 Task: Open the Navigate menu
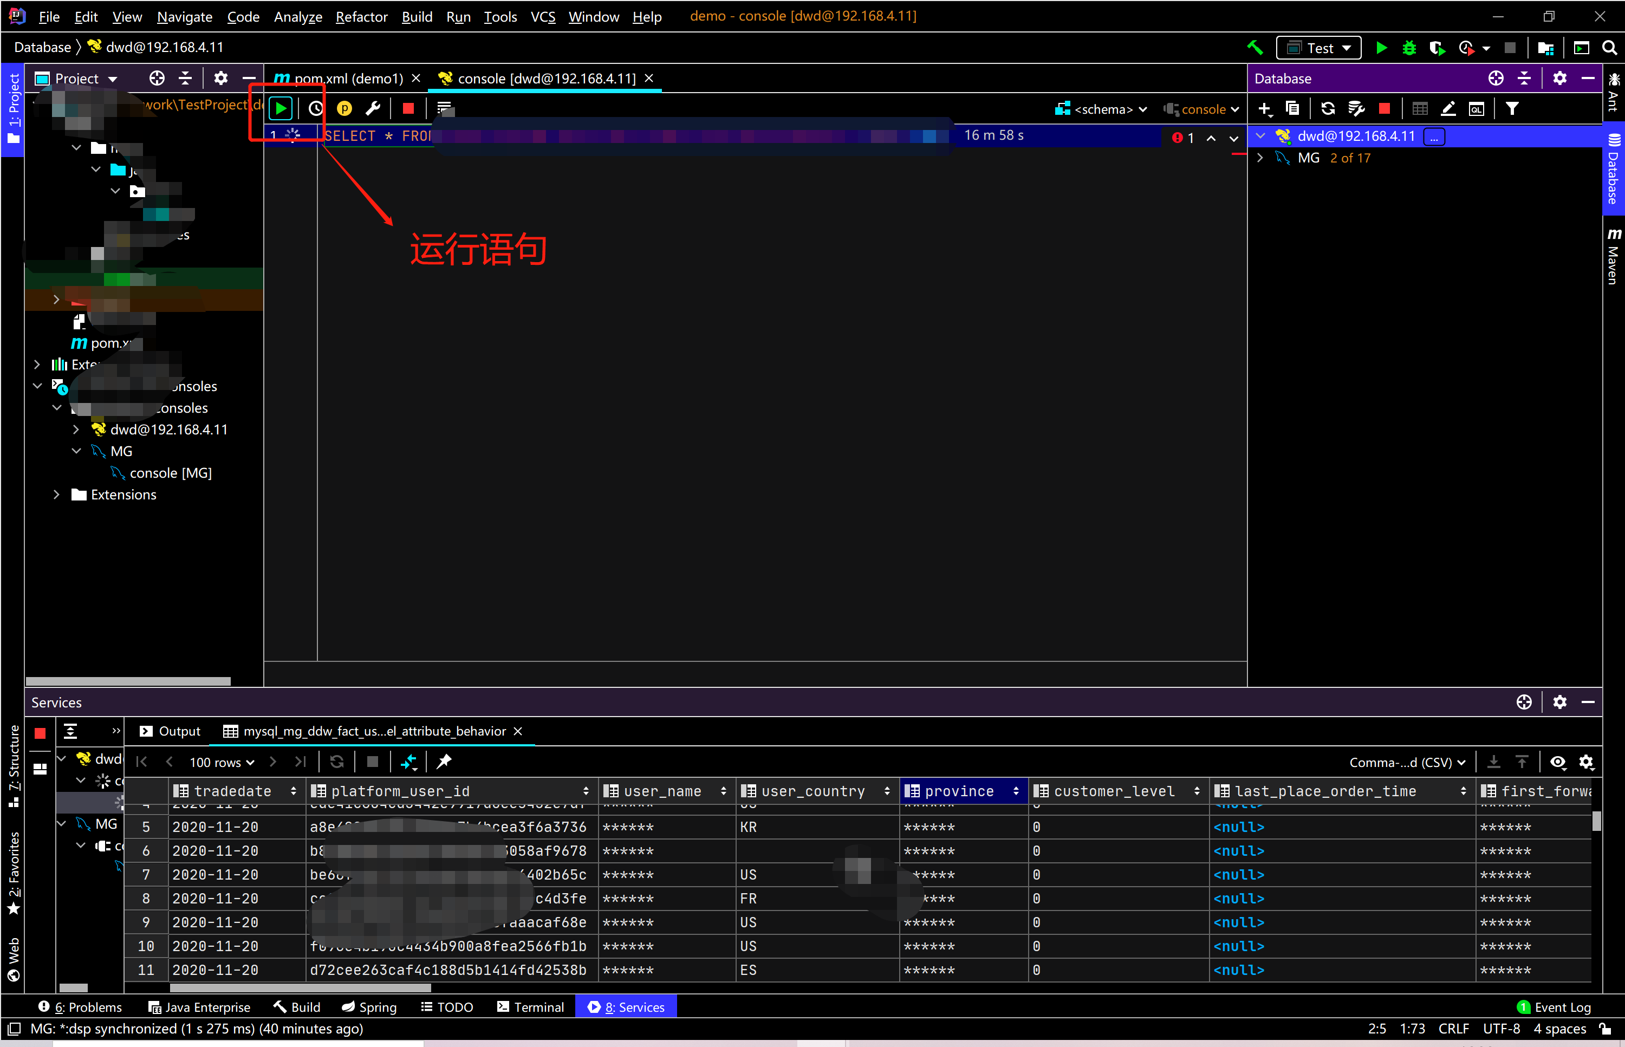tap(184, 17)
